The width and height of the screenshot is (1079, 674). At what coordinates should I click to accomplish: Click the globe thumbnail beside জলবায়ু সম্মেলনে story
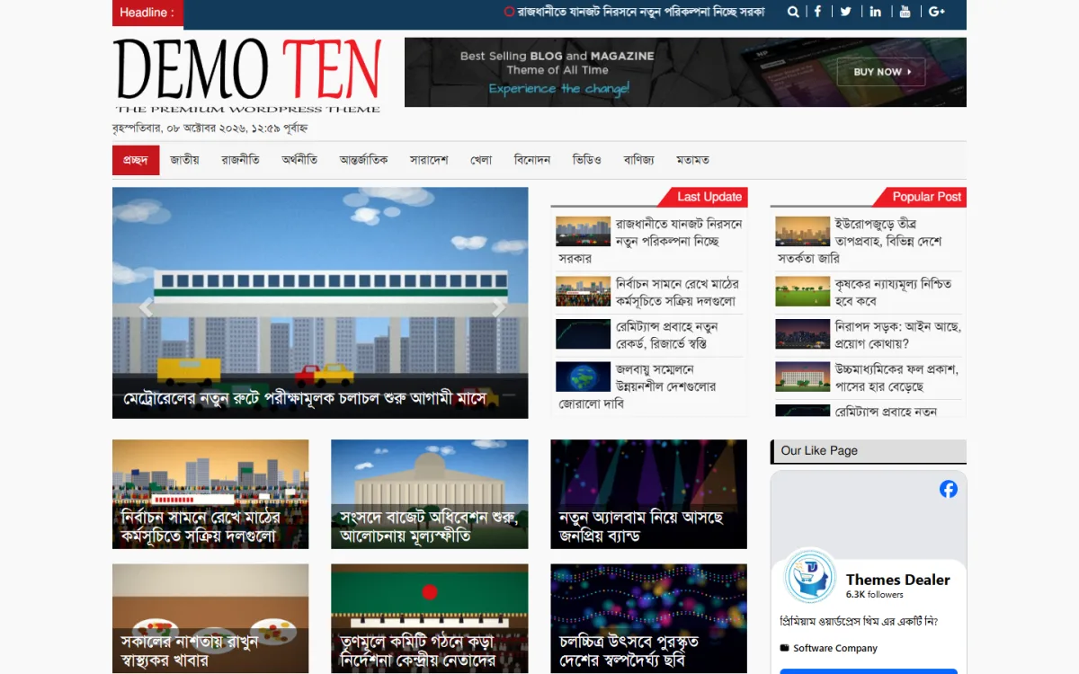(x=583, y=377)
